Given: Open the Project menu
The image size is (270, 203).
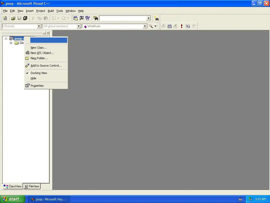Looking at the screenshot, I should [x=41, y=11].
